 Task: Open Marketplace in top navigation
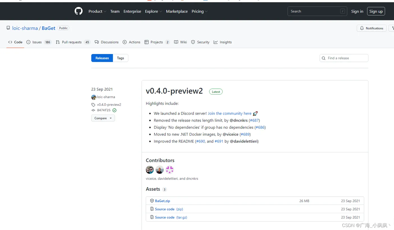(177, 11)
